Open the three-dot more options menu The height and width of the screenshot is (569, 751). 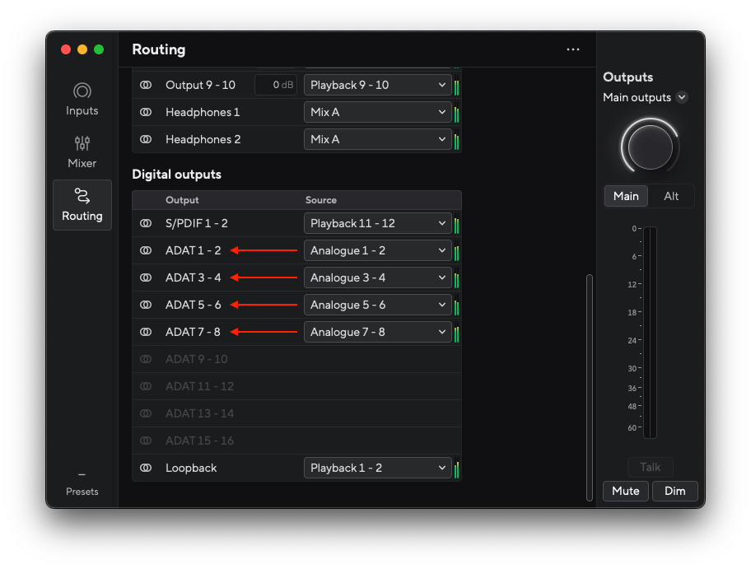573,49
